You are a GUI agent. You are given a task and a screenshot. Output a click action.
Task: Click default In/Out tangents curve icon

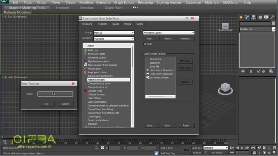[205, 153]
